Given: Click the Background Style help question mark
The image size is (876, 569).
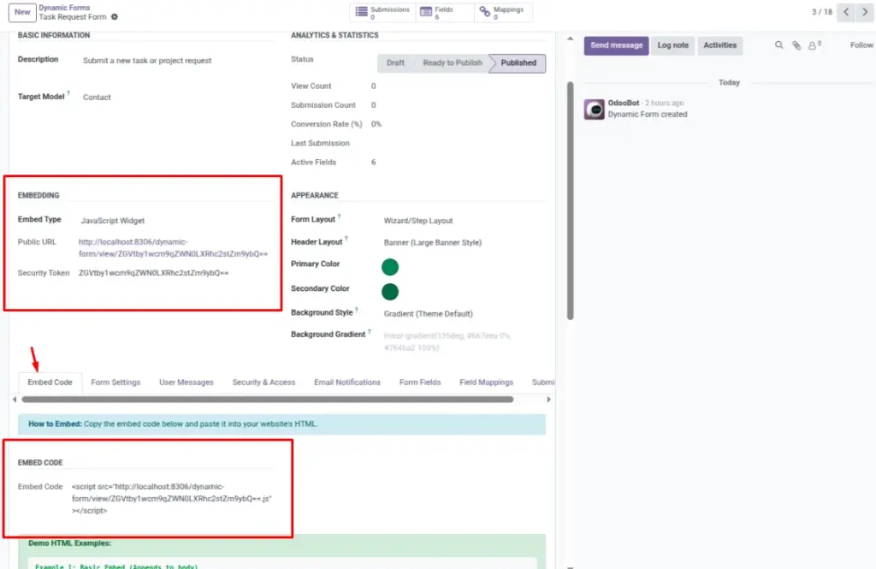Looking at the screenshot, I should (357, 309).
